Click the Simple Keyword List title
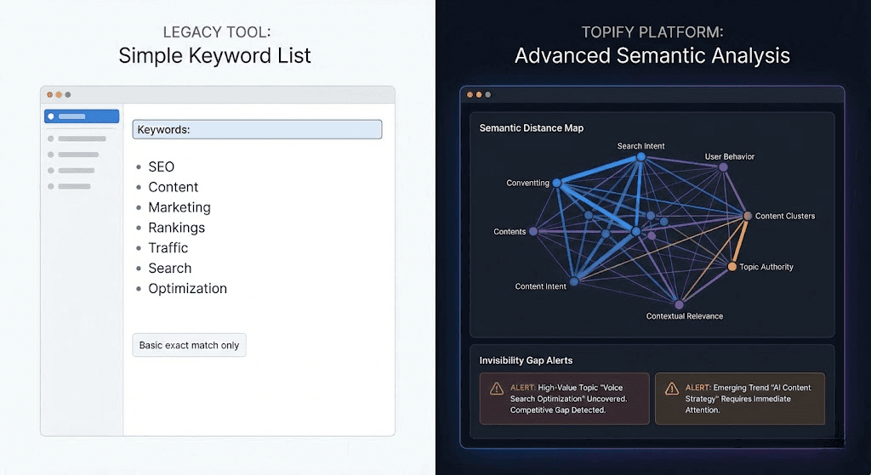 tap(214, 55)
